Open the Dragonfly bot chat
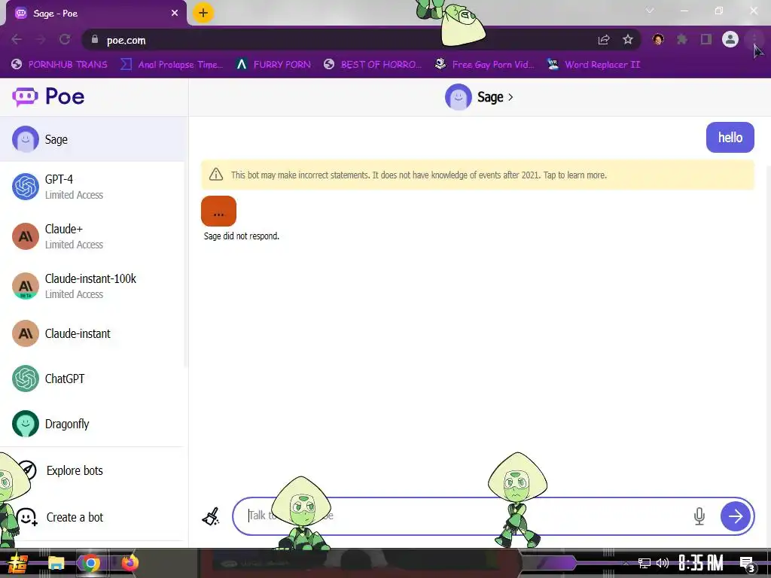Image resolution: width=771 pixels, height=578 pixels. point(93,424)
